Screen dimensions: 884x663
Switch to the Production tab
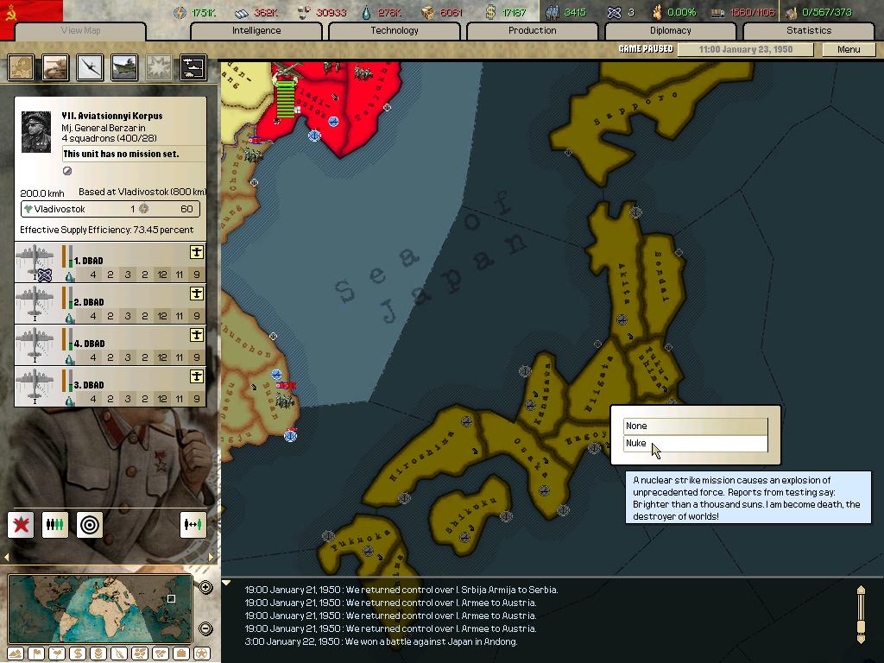(x=532, y=30)
